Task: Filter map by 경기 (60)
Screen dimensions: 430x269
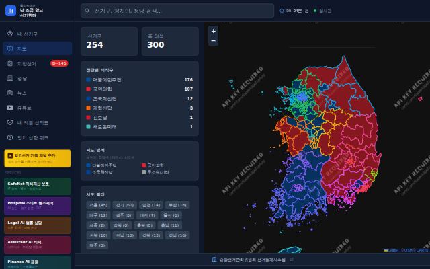Action: pos(125,205)
